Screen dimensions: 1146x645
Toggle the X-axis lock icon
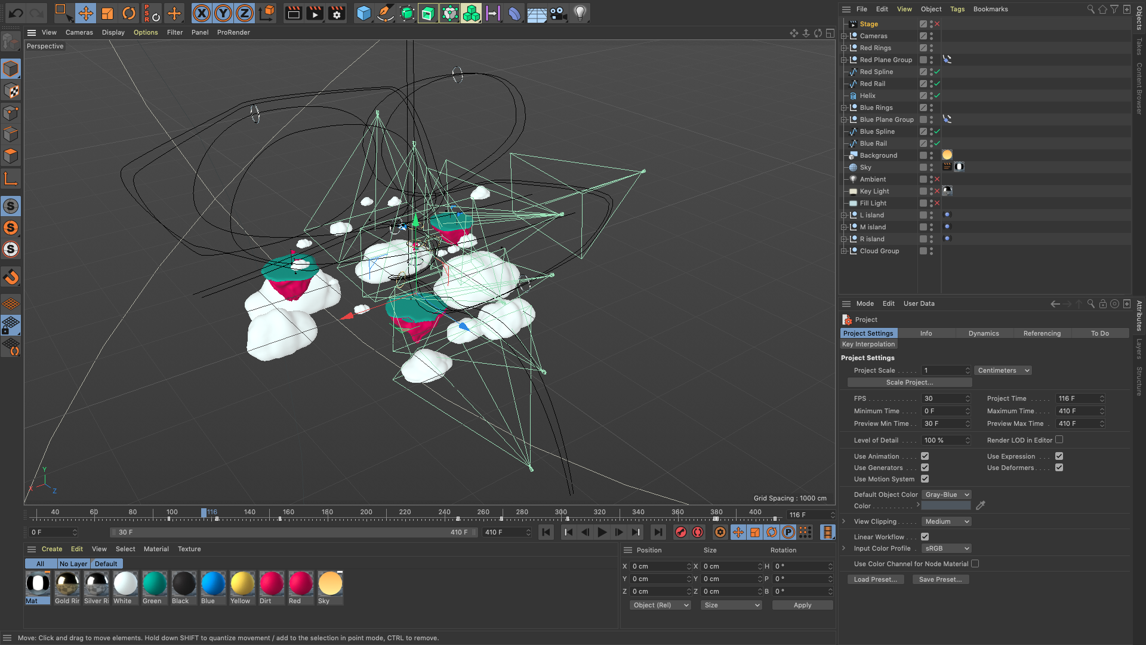pyautogui.click(x=202, y=13)
